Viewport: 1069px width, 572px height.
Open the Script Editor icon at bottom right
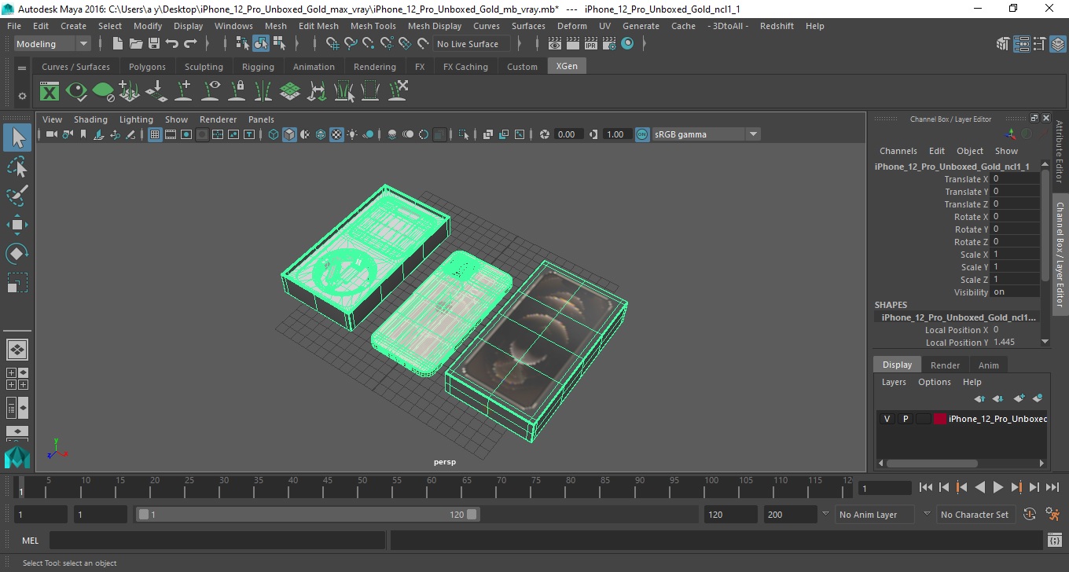[1055, 541]
